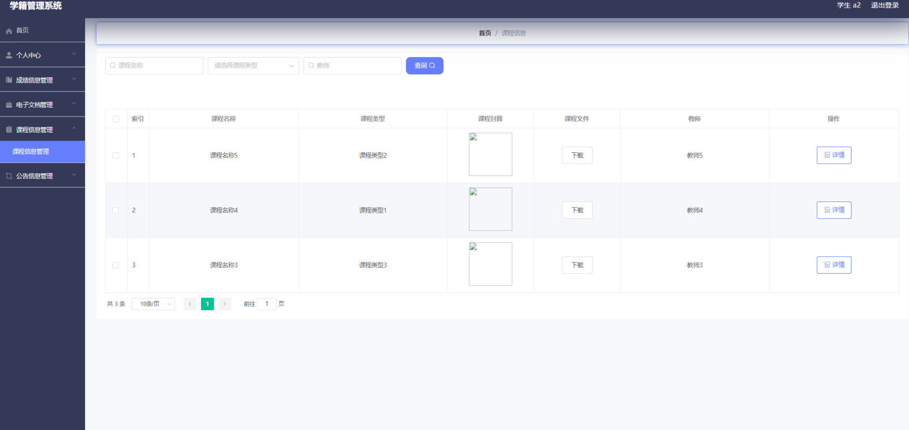Screen dimensions: 909x430
Task: Check the checkbox for 课程名称4 row
Action: tap(116, 210)
